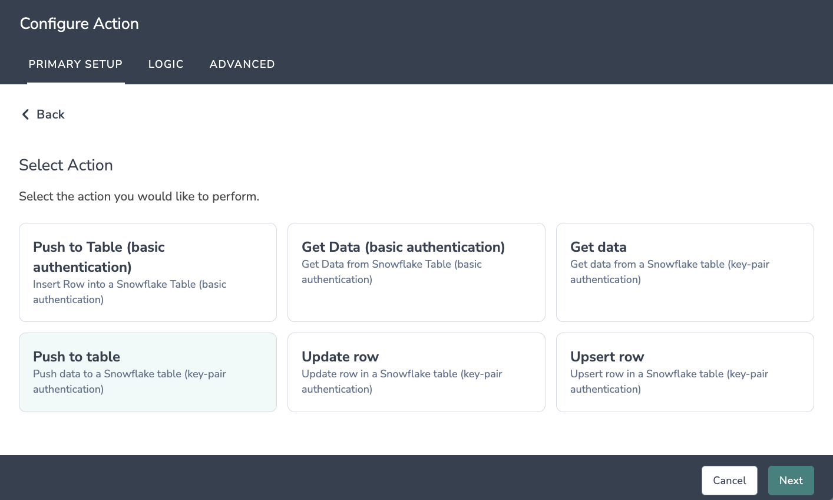Screen dimensions: 833x500
Task: Click the Back chevron arrow icon
Action: (25, 114)
